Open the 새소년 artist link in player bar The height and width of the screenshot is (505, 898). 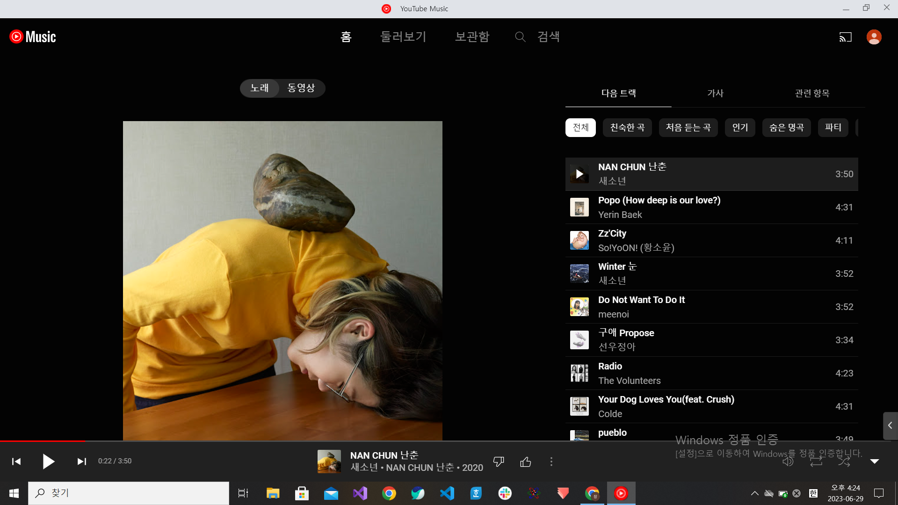364,468
